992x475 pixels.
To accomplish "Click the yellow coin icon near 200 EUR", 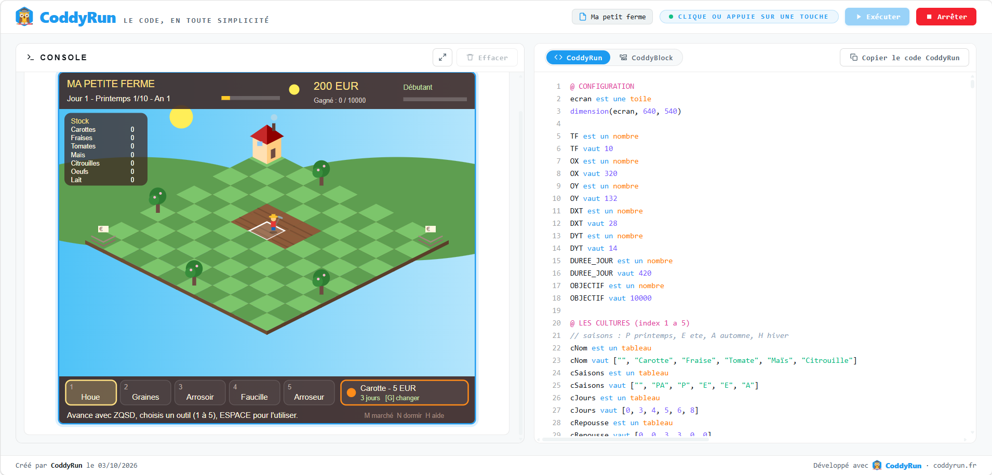I will [294, 89].
